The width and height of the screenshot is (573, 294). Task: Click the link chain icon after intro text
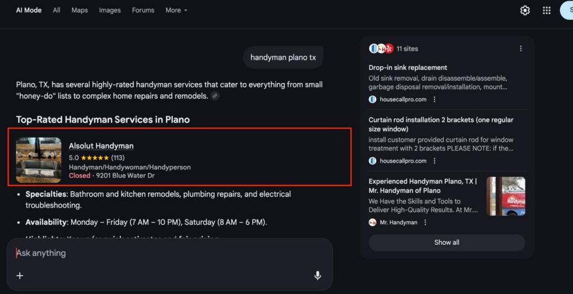pos(215,96)
